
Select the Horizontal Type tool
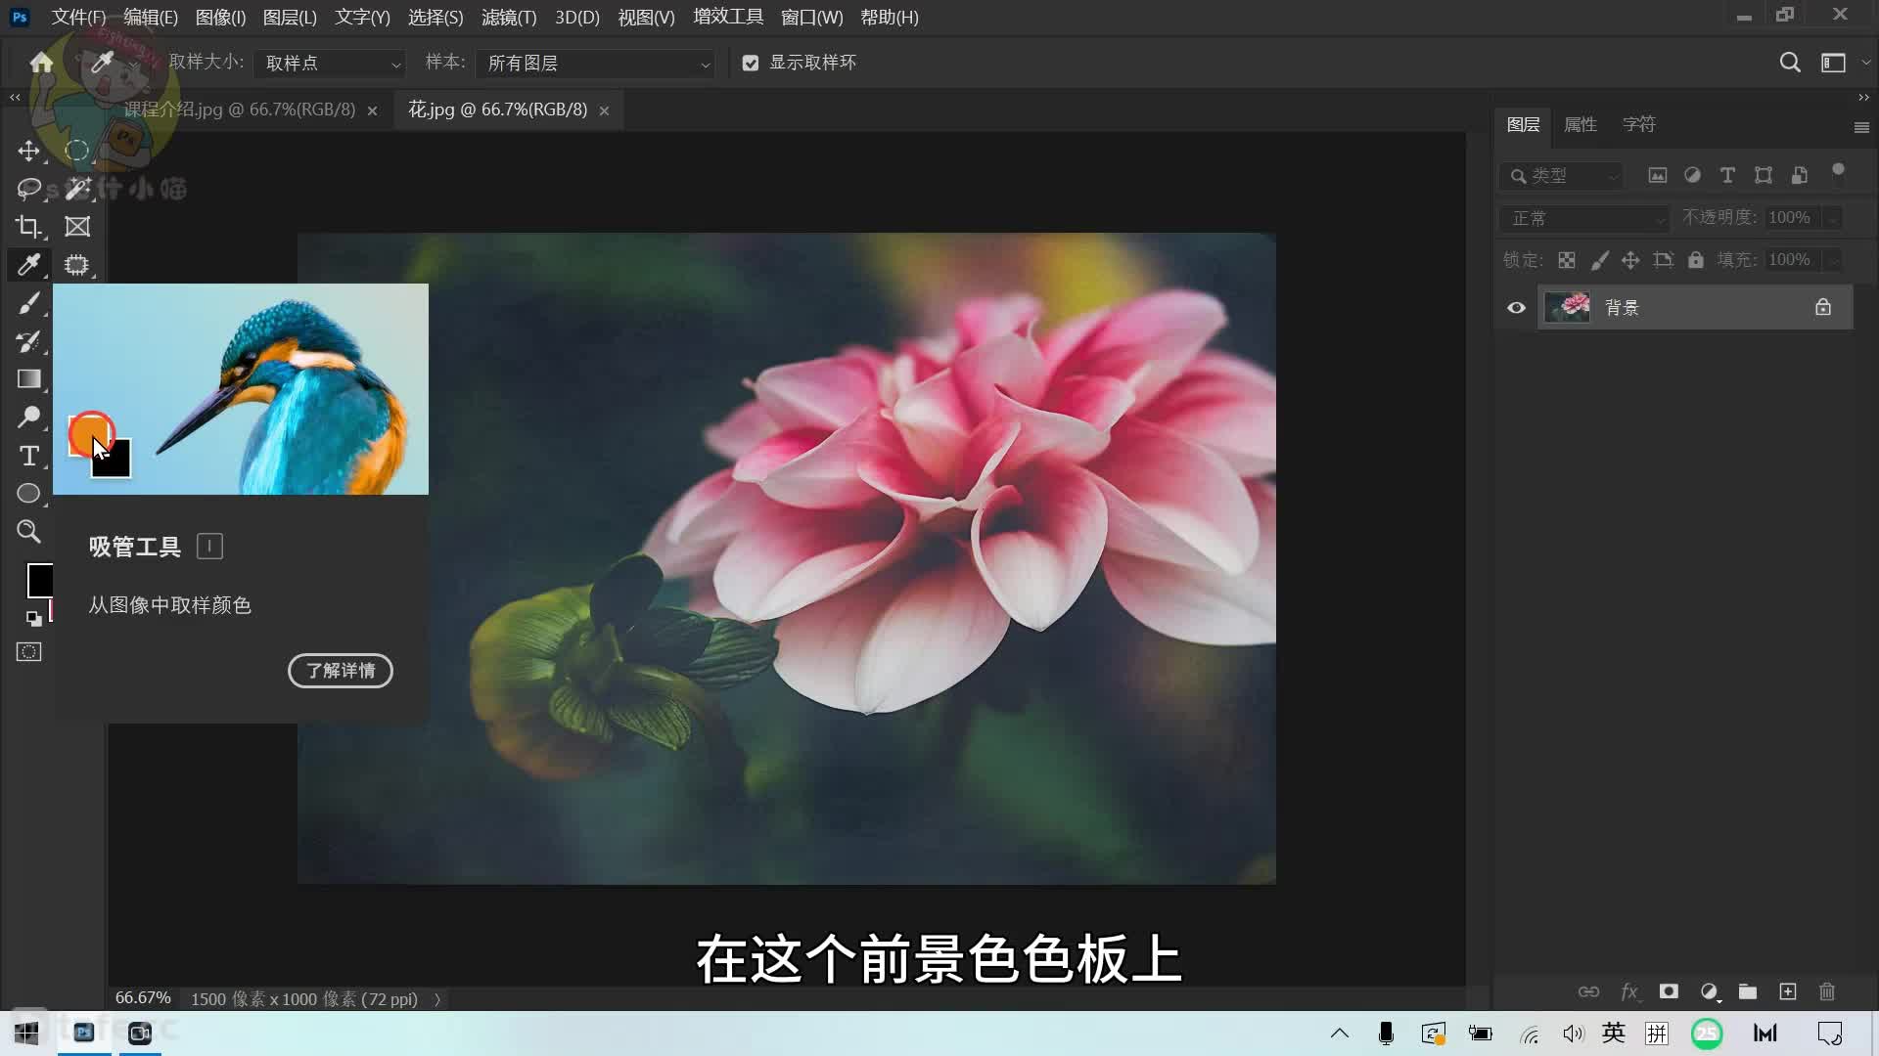point(28,456)
